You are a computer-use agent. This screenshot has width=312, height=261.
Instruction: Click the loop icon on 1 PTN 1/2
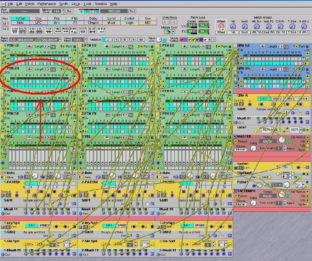pos(29,47)
